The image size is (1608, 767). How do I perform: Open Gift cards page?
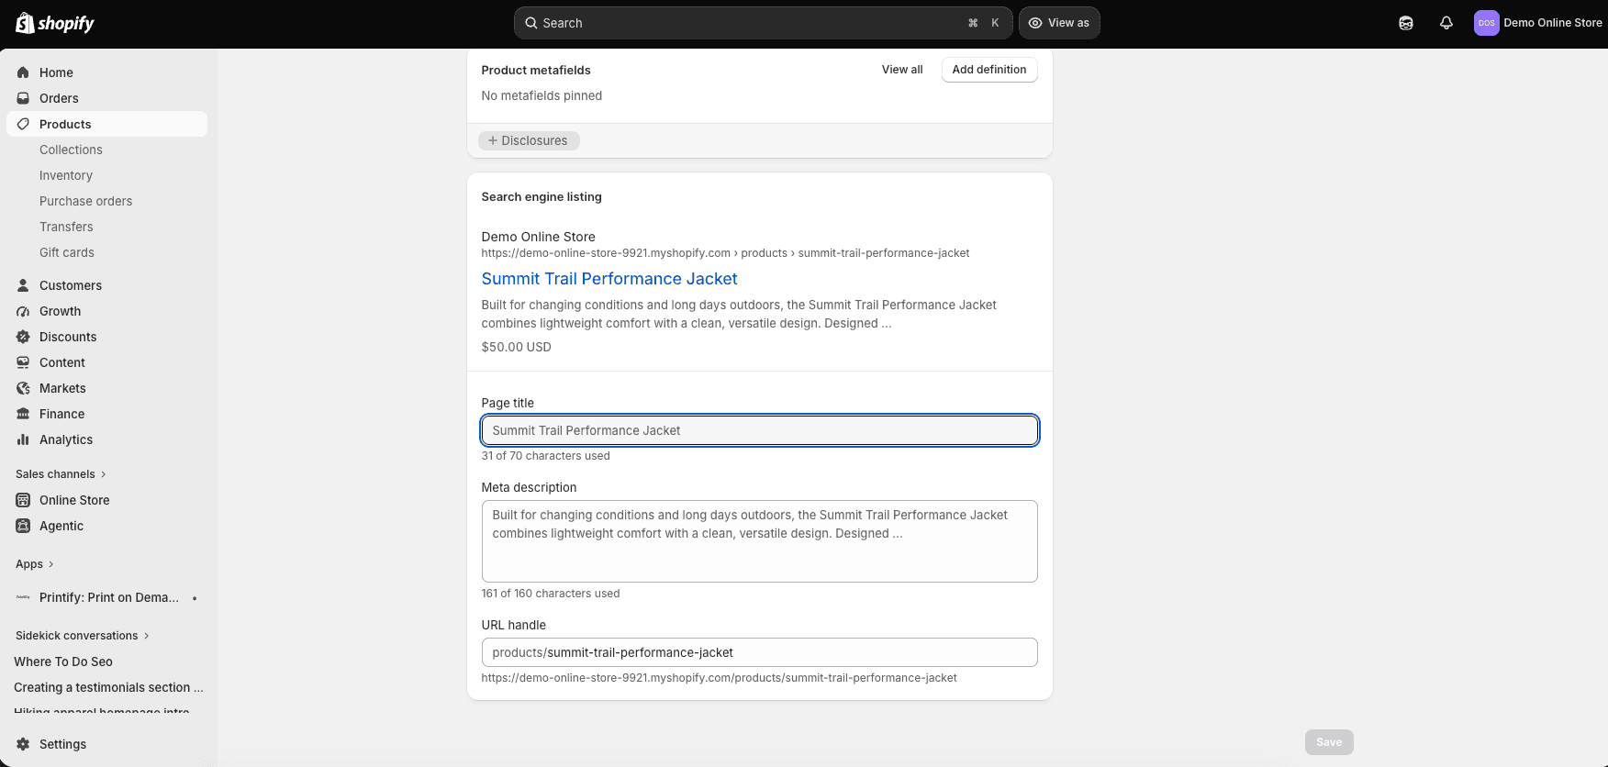(x=67, y=252)
